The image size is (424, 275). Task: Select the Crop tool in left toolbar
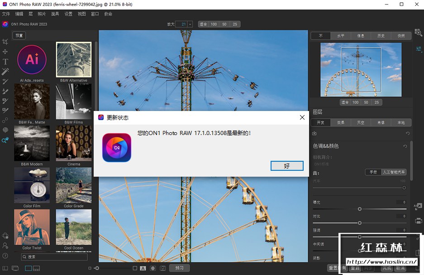click(x=5, y=42)
